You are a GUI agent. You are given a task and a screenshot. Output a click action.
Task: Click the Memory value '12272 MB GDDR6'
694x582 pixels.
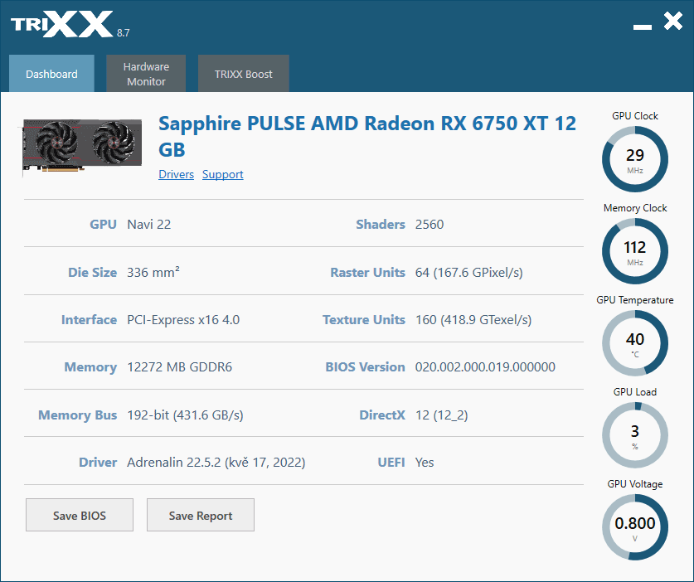tap(179, 367)
